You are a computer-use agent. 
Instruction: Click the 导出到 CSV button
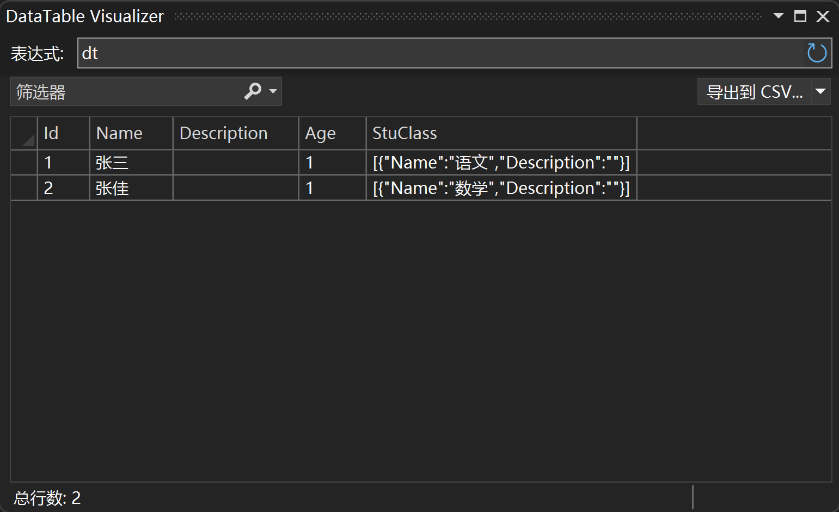(x=754, y=92)
